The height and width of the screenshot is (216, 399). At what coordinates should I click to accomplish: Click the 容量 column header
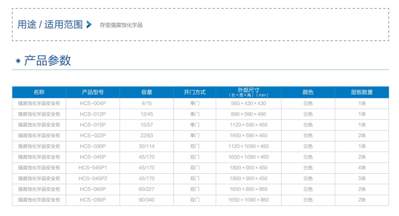[x=146, y=92]
